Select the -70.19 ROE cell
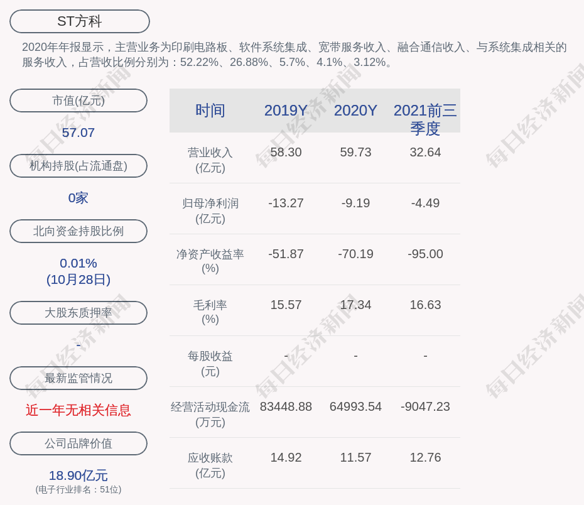Image resolution: width=584 pixels, height=505 pixels. click(355, 254)
